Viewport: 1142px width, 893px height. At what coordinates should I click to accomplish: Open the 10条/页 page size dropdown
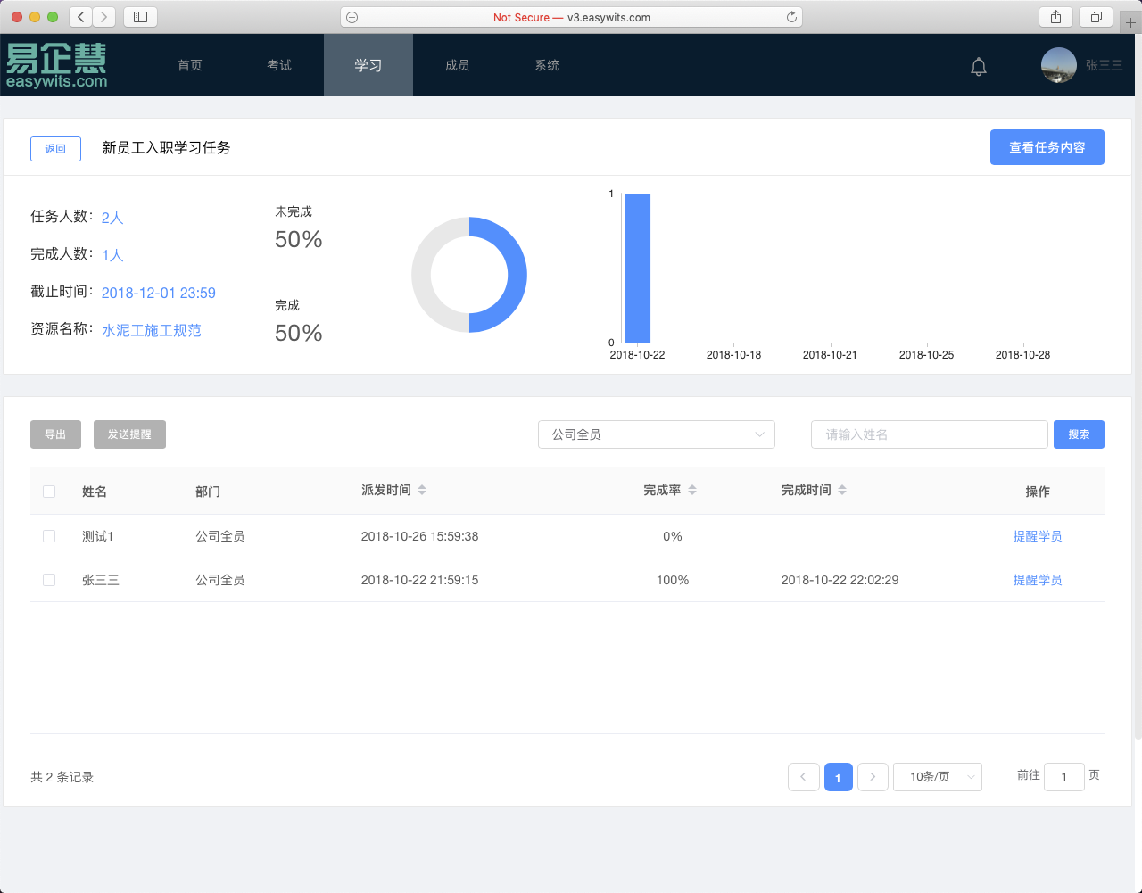pos(938,777)
